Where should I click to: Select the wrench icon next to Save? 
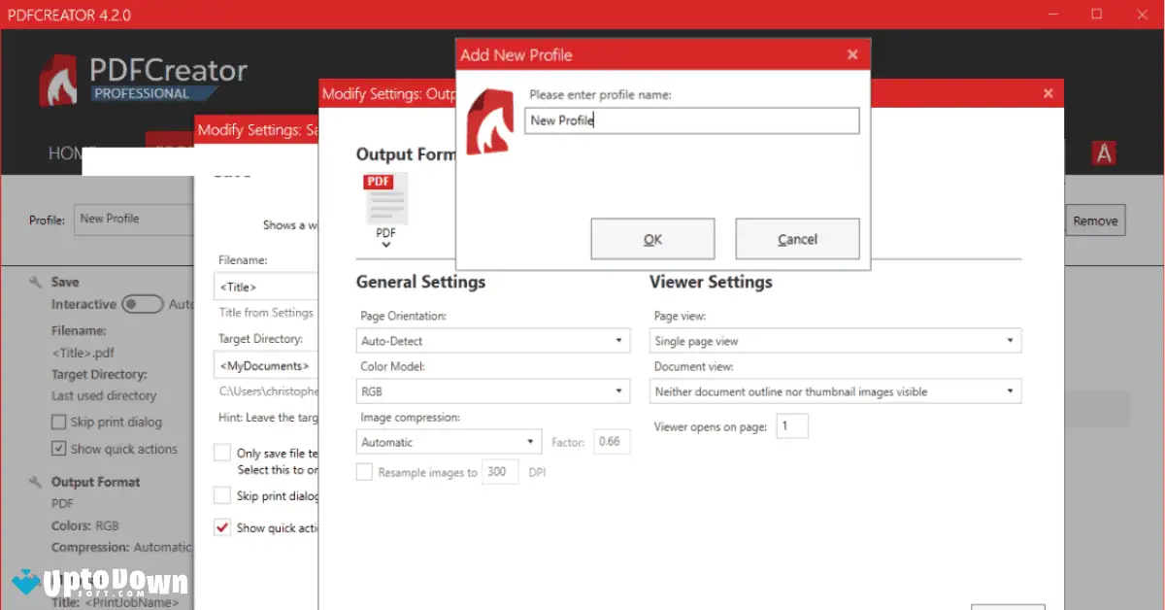pos(36,282)
